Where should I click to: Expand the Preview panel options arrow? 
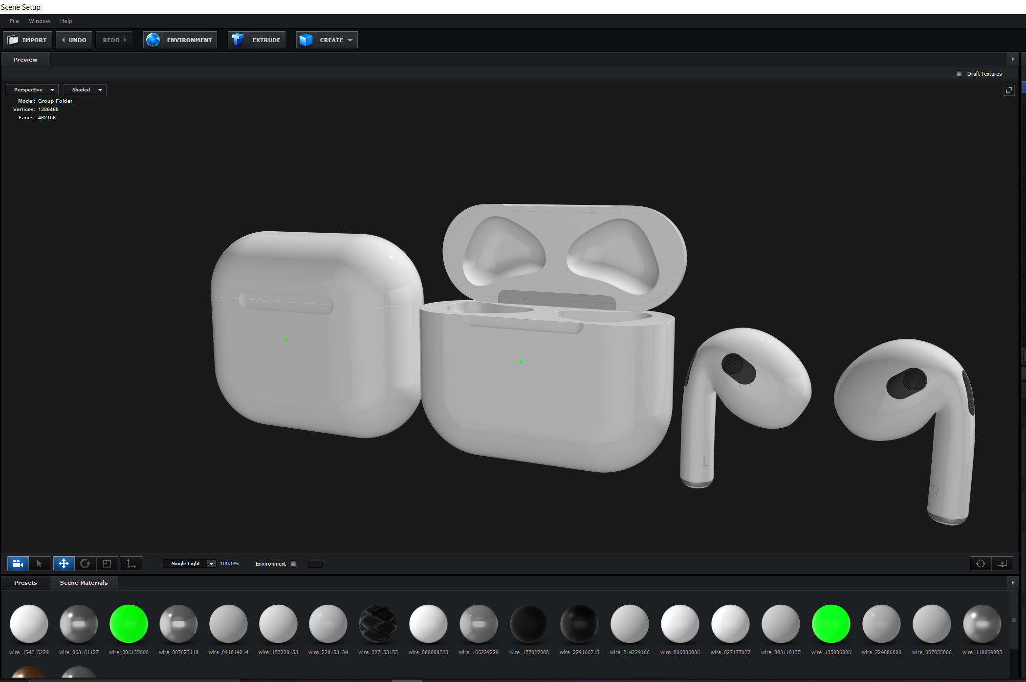[x=1012, y=59]
